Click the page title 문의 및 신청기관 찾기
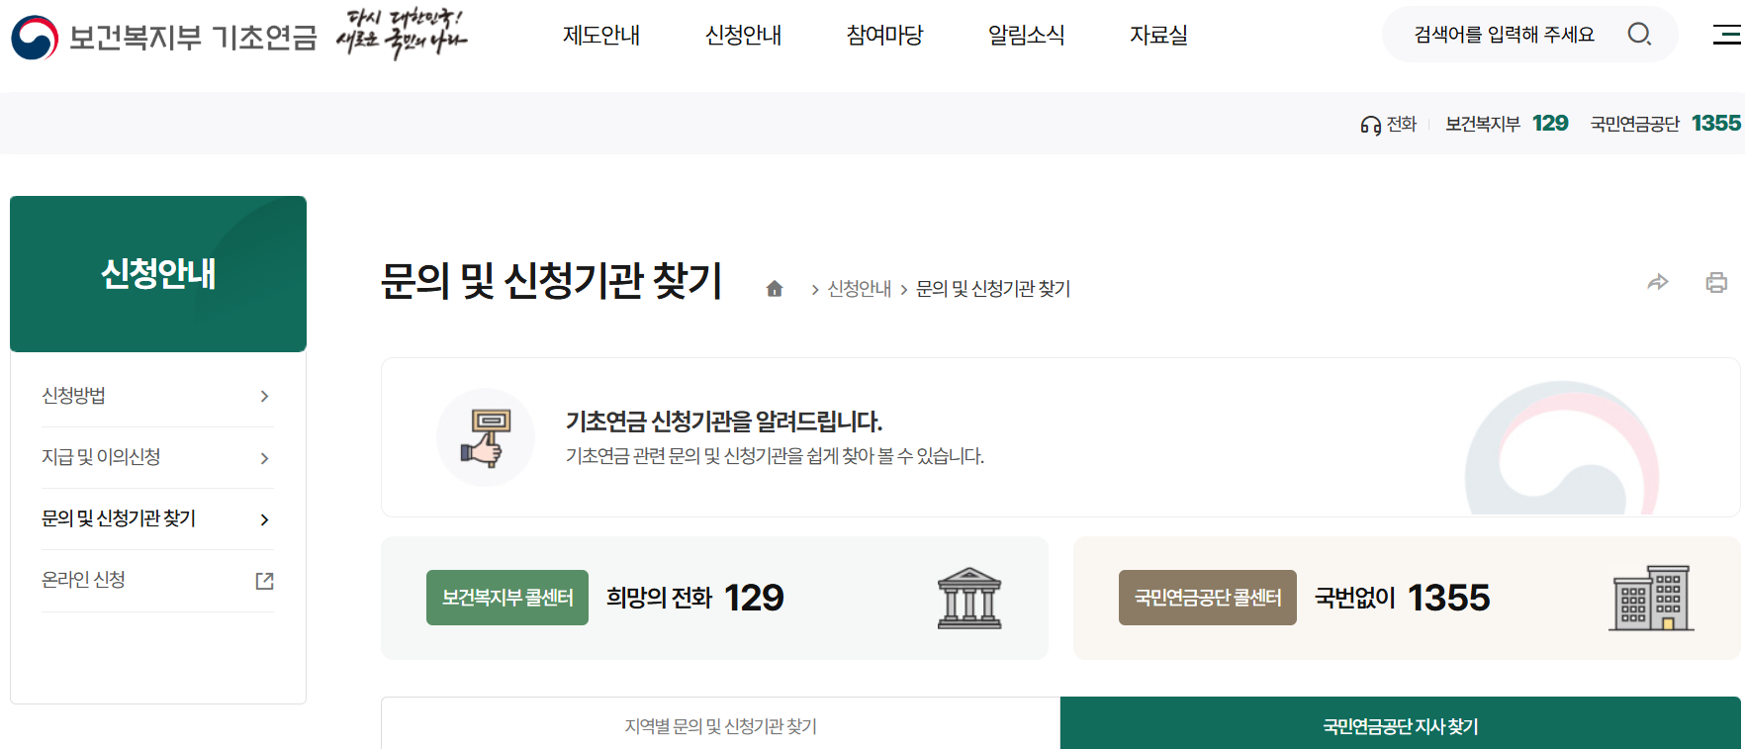1745x749 pixels. point(552,281)
